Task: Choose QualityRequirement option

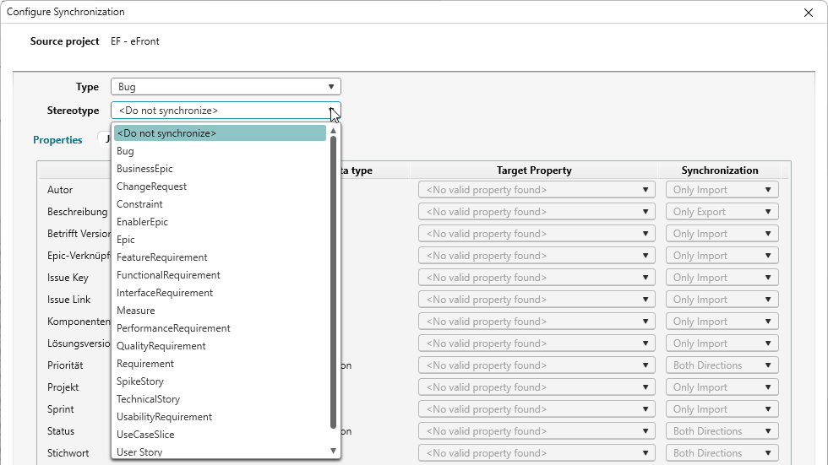Action: 220,346
